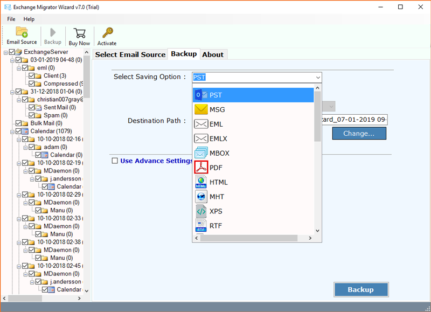Select the XPS code icon
The height and width of the screenshot is (312, 431).
click(x=201, y=211)
